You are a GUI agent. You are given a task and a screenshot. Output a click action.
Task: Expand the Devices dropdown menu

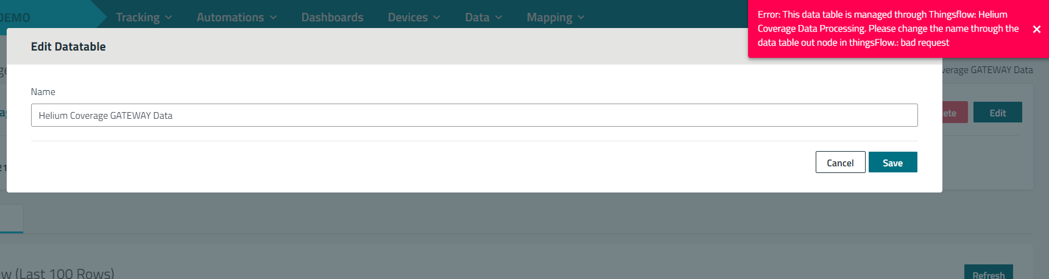(x=414, y=18)
